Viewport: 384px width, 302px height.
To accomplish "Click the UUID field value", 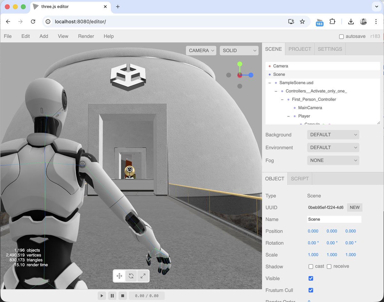I will 326,207.
